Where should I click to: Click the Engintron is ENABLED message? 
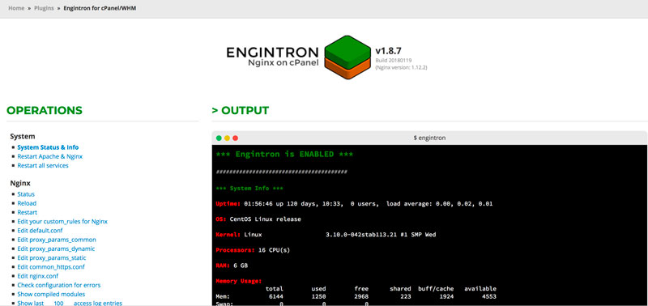[x=284, y=155]
